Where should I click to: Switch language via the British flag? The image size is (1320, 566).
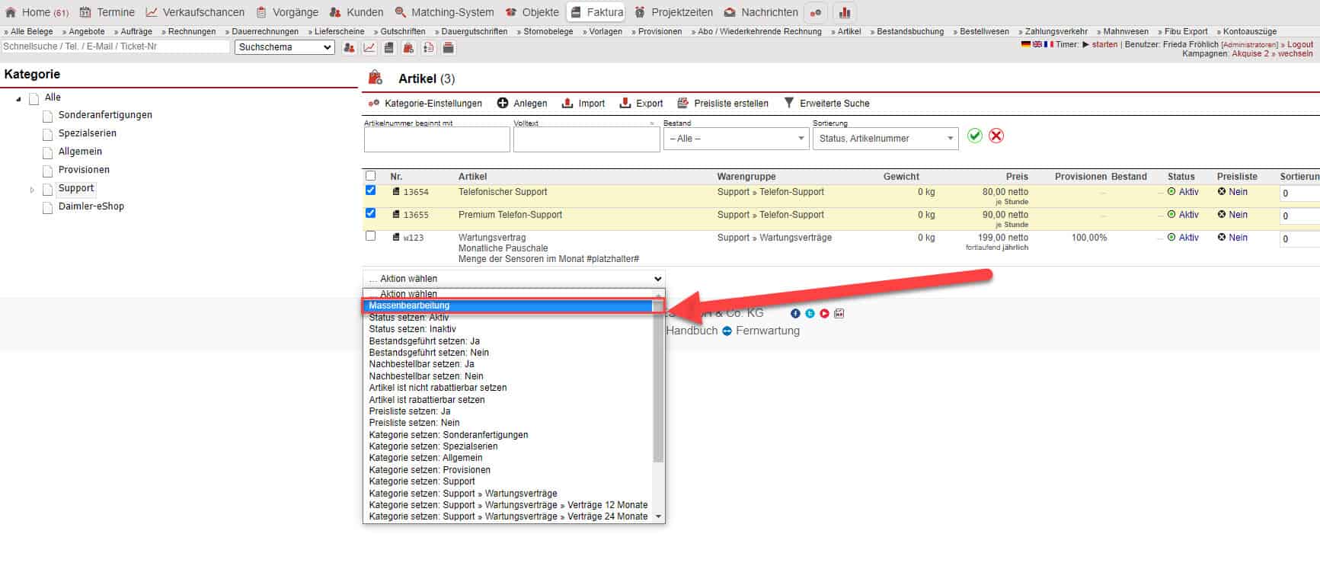1037,45
